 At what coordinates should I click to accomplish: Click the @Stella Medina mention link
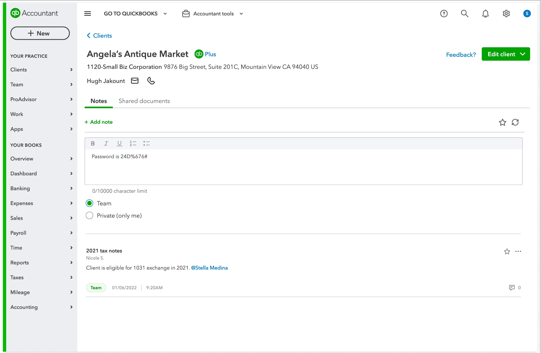(x=209, y=268)
